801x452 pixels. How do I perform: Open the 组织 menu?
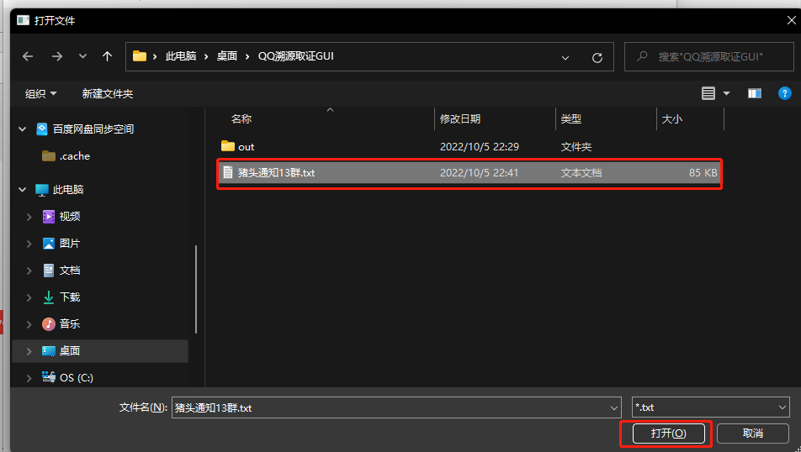click(x=40, y=94)
